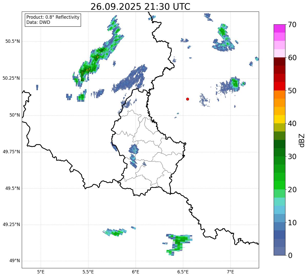The height and width of the screenshot is (277, 308).
Task: Click the 50.25°N latitude label
Action: [x=11, y=78]
